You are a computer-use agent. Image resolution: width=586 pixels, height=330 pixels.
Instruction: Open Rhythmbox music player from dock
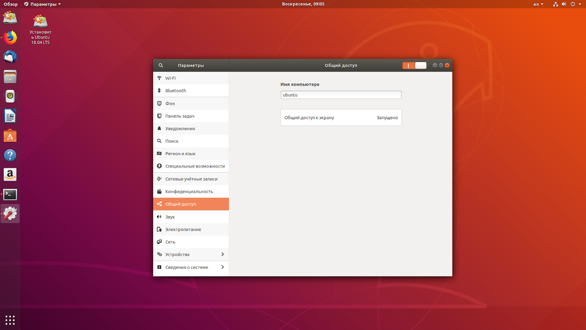(x=10, y=96)
